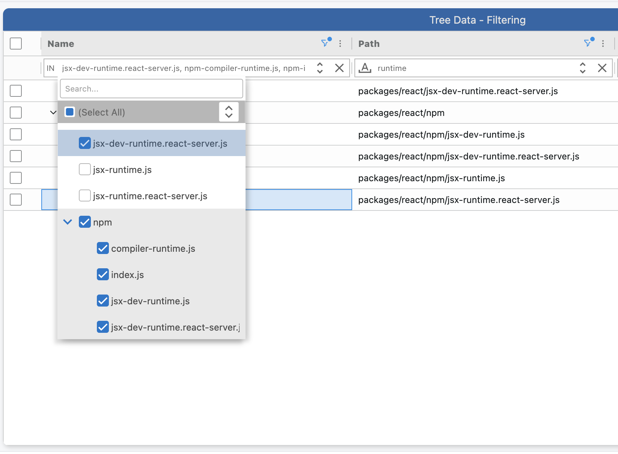
Task: Check the jsx-runtime.js filter option
Action: pos(85,170)
